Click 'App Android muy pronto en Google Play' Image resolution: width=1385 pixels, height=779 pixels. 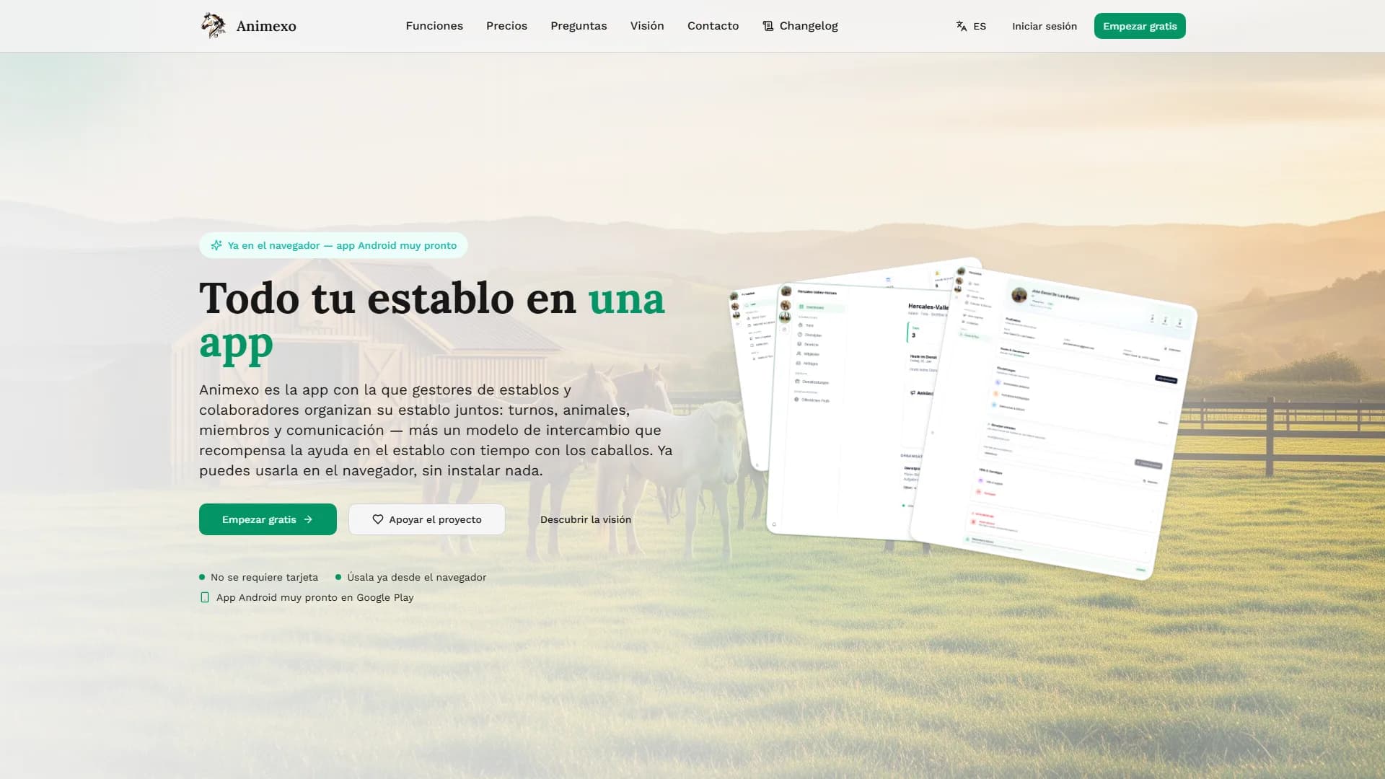coord(315,597)
